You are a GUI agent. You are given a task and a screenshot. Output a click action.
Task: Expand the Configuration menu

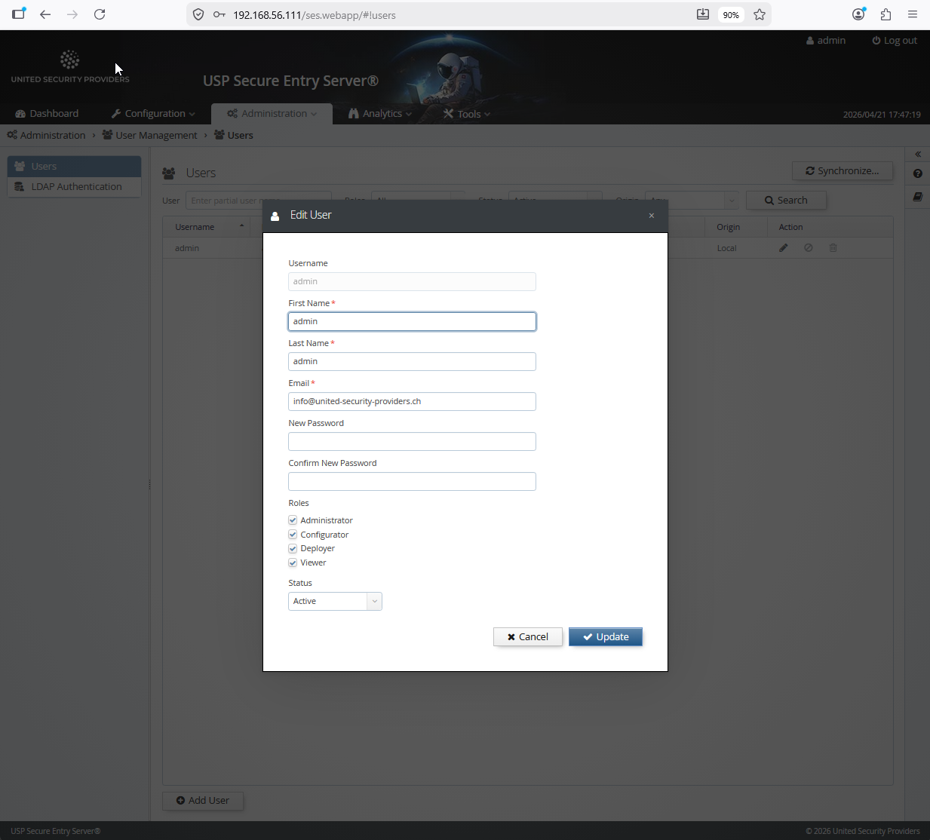pyautogui.click(x=154, y=114)
